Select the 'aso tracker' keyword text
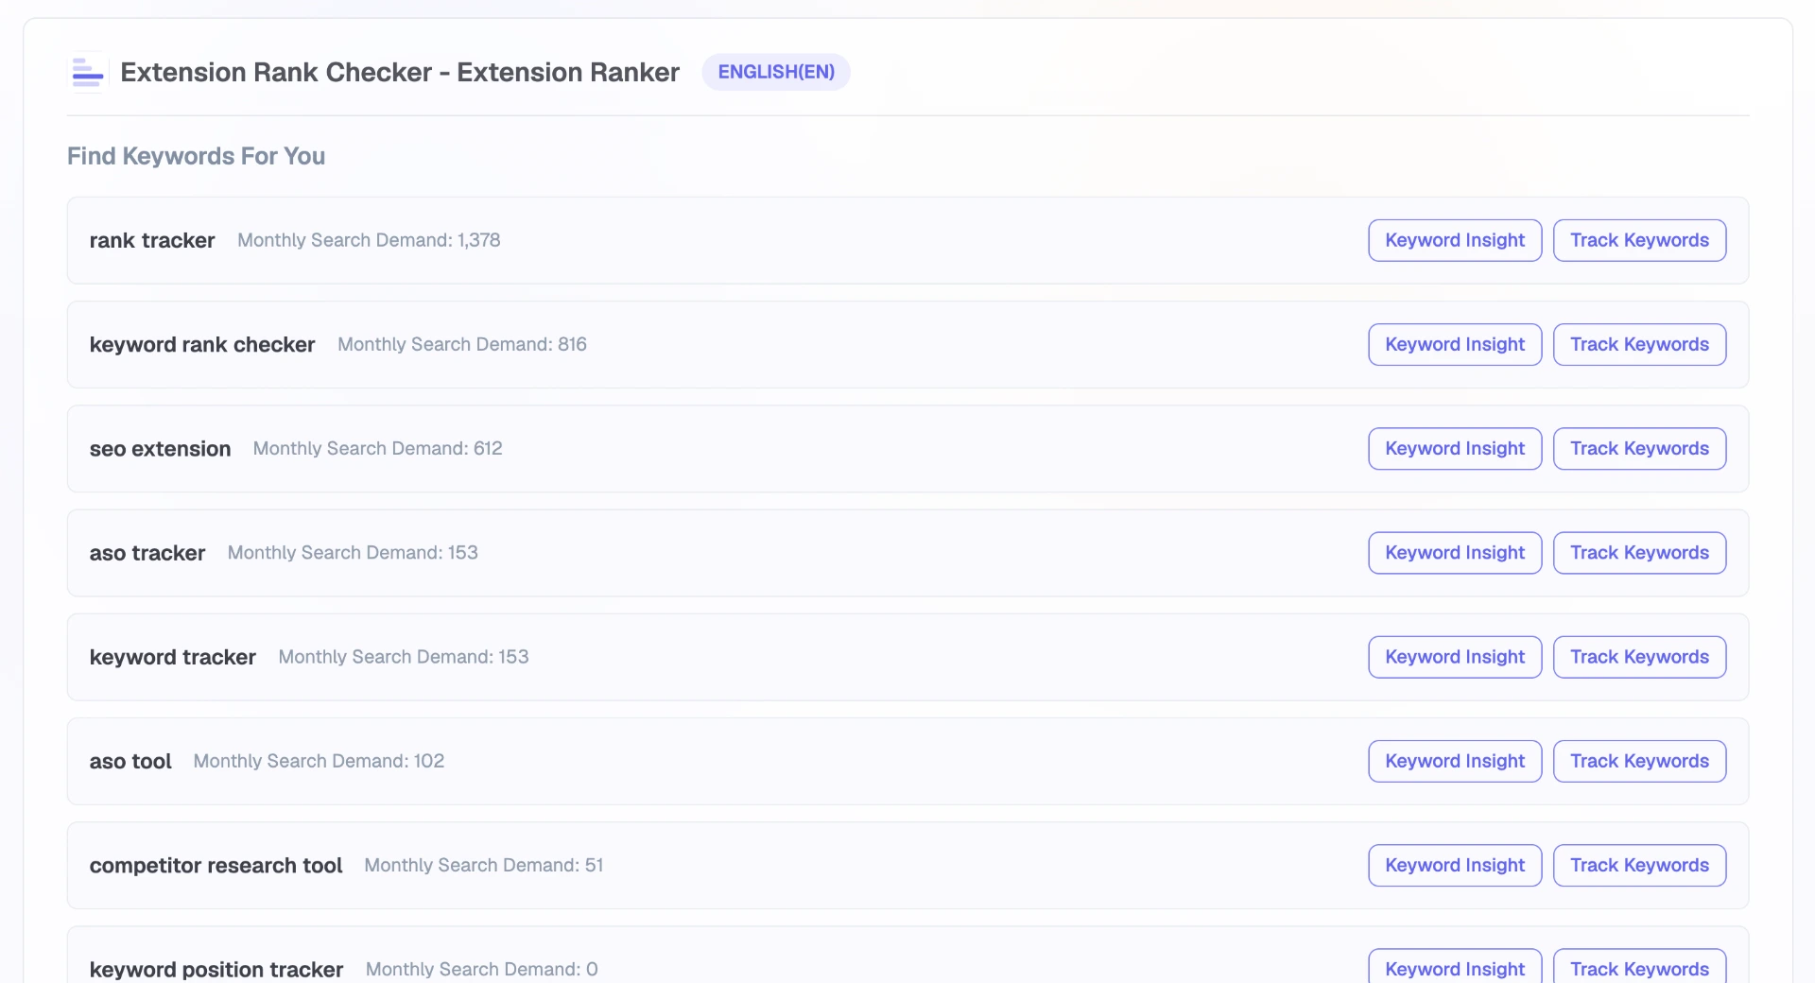Screen dimensions: 1815x983 pyautogui.click(x=147, y=553)
